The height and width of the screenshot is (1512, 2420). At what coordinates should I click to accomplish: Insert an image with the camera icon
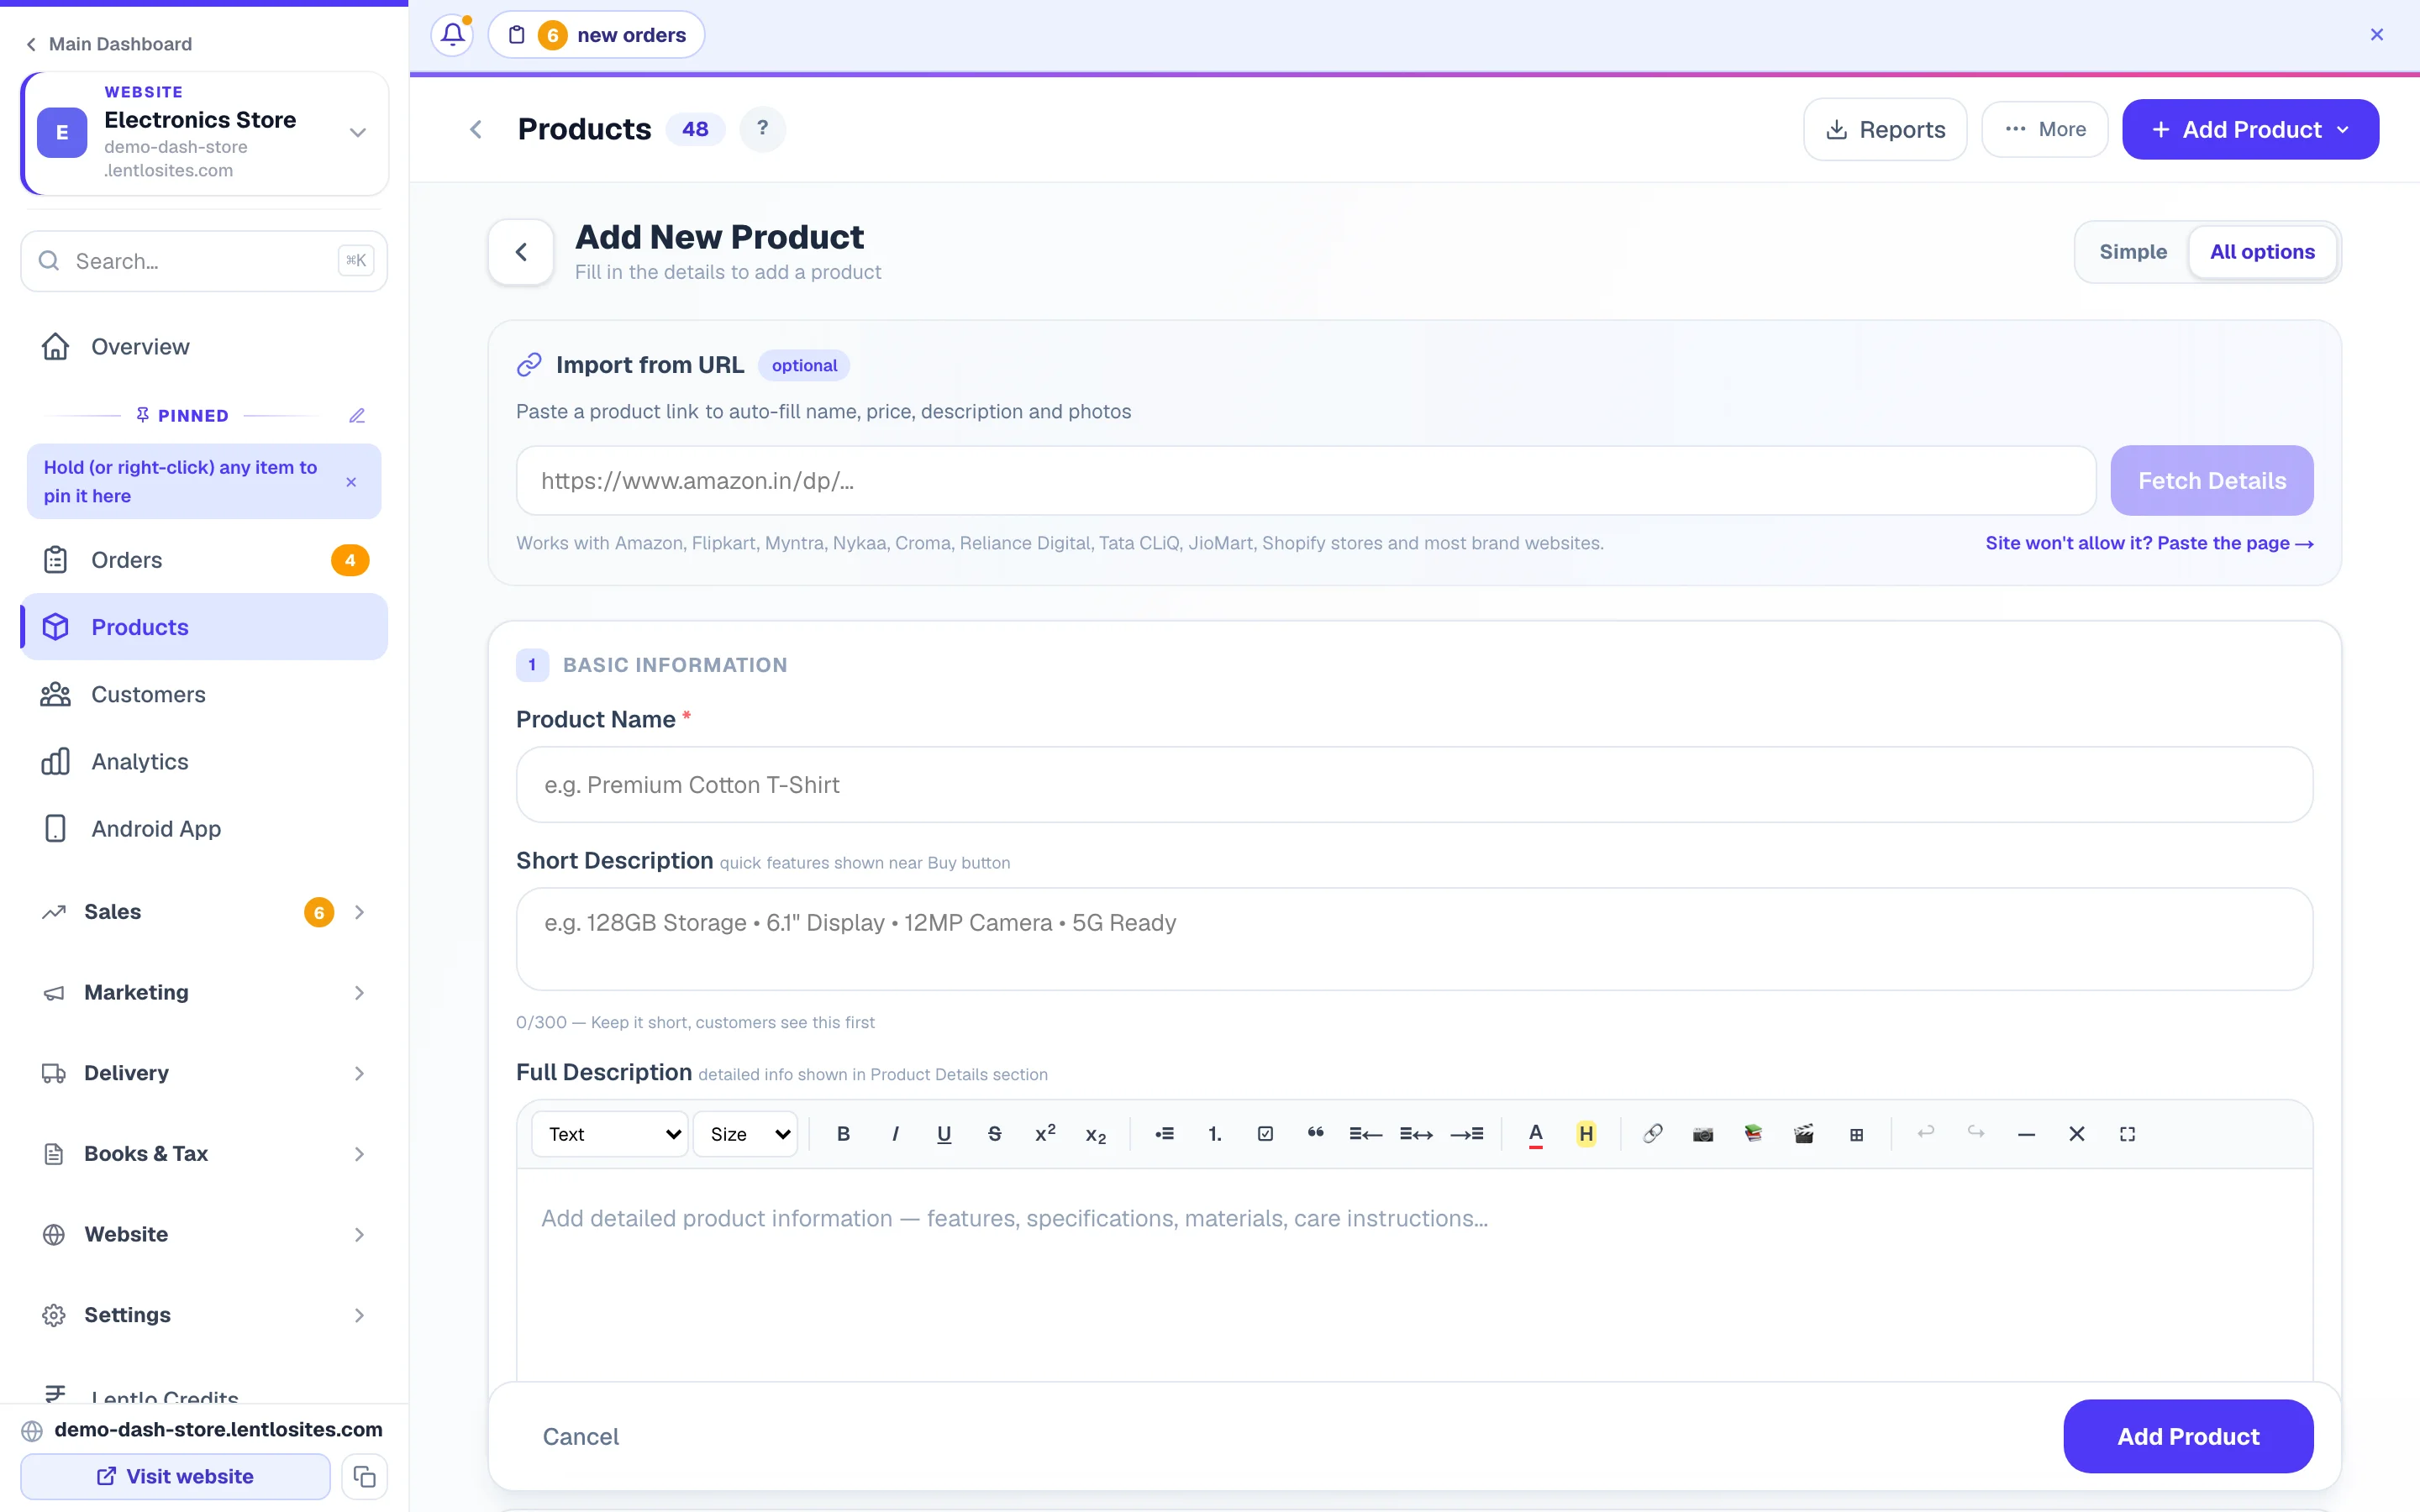coord(1703,1133)
